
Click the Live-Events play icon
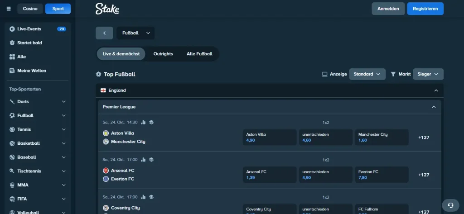coord(12,29)
